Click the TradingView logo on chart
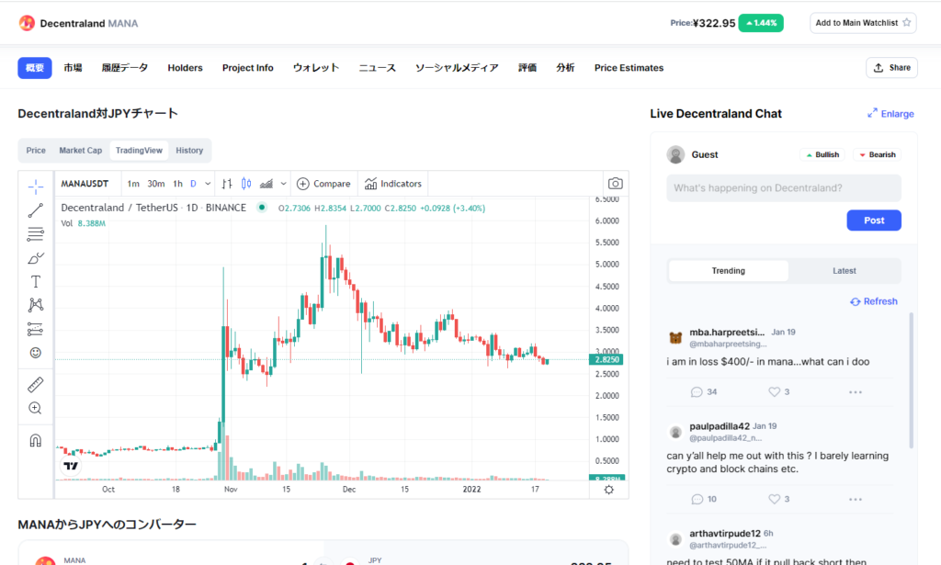This screenshot has height=565, width=941. [x=71, y=466]
